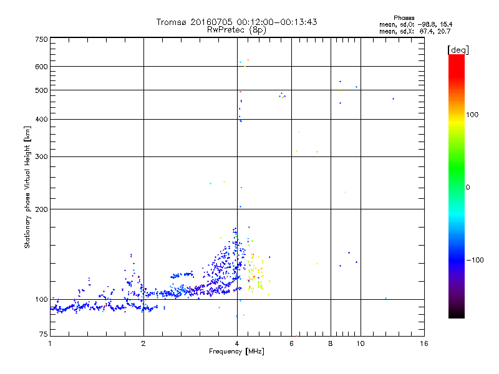This screenshot has width=499, height=374.
Task: Click the colorbar tick label '0'
Action: [468, 188]
